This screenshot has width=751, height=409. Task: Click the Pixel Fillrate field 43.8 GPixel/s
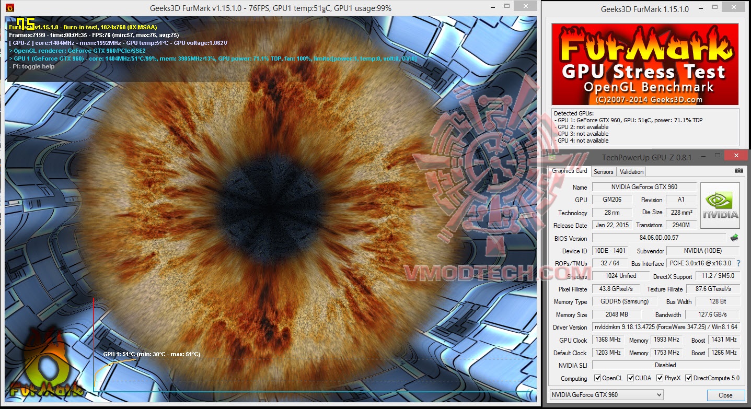click(x=617, y=289)
